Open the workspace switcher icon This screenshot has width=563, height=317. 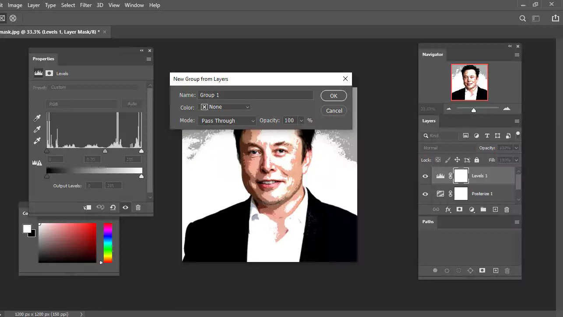click(536, 18)
